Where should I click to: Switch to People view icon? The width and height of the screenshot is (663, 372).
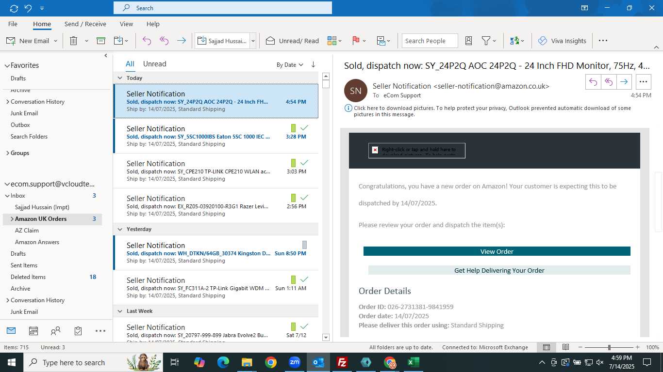(56, 331)
